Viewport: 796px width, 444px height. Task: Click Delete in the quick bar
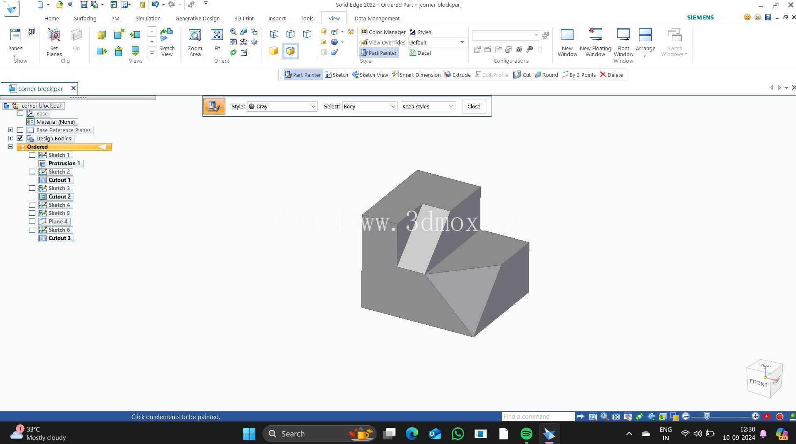(x=611, y=75)
